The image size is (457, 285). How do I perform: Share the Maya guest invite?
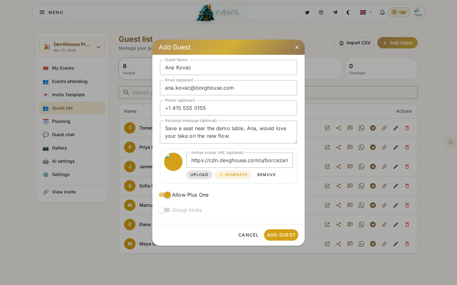point(339,244)
